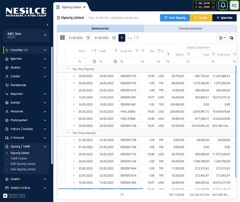Screen dimensions: 240x202
Task: Expand the Stoklar sidebar menu
Action: (26, 68)
